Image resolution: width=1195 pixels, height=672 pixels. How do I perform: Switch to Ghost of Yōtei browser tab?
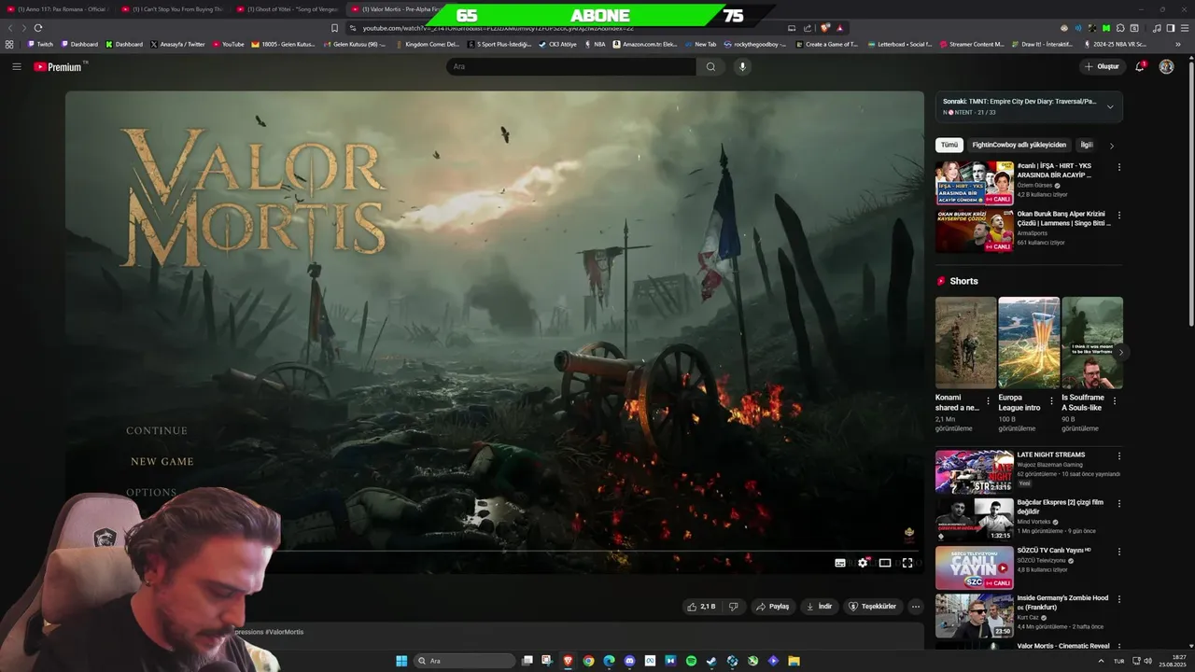(x=290, y=9)
